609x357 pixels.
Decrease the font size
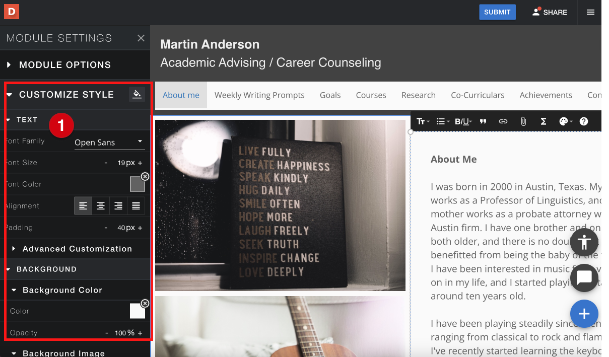coord(106,163)
